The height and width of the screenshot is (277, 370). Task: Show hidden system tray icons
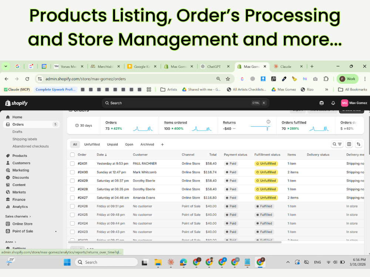(288, 262)
